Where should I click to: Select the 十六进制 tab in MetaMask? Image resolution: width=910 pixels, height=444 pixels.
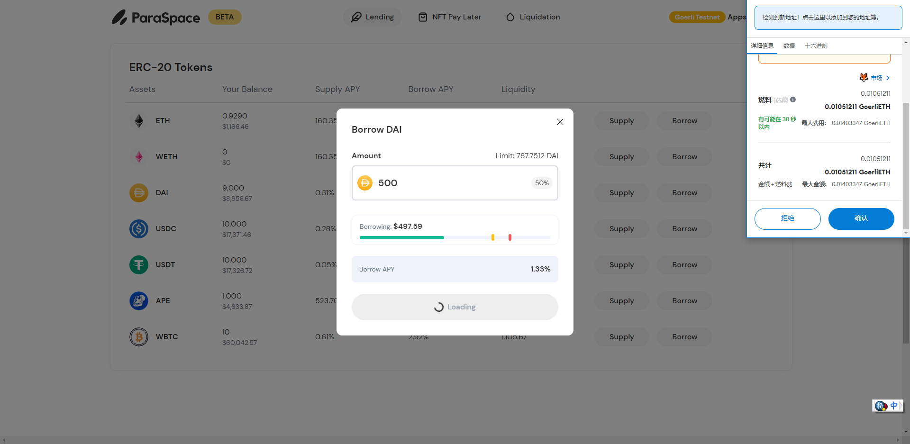(x=816, y=46)
